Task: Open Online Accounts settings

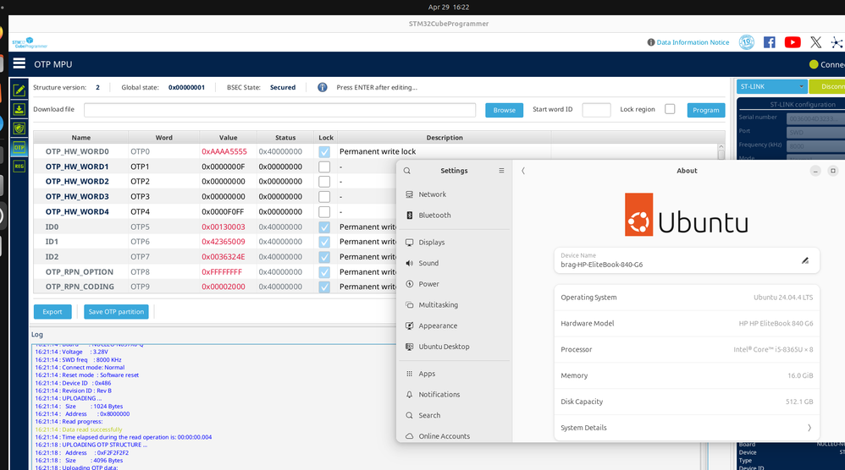Action: click(455, 435)
